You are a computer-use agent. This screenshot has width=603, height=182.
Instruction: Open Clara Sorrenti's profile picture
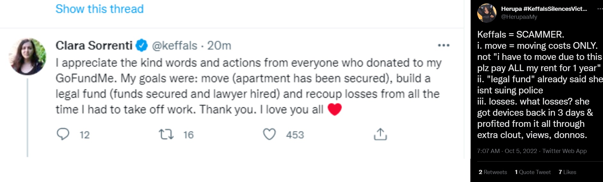pyautogui.click(x=27, y=56)
